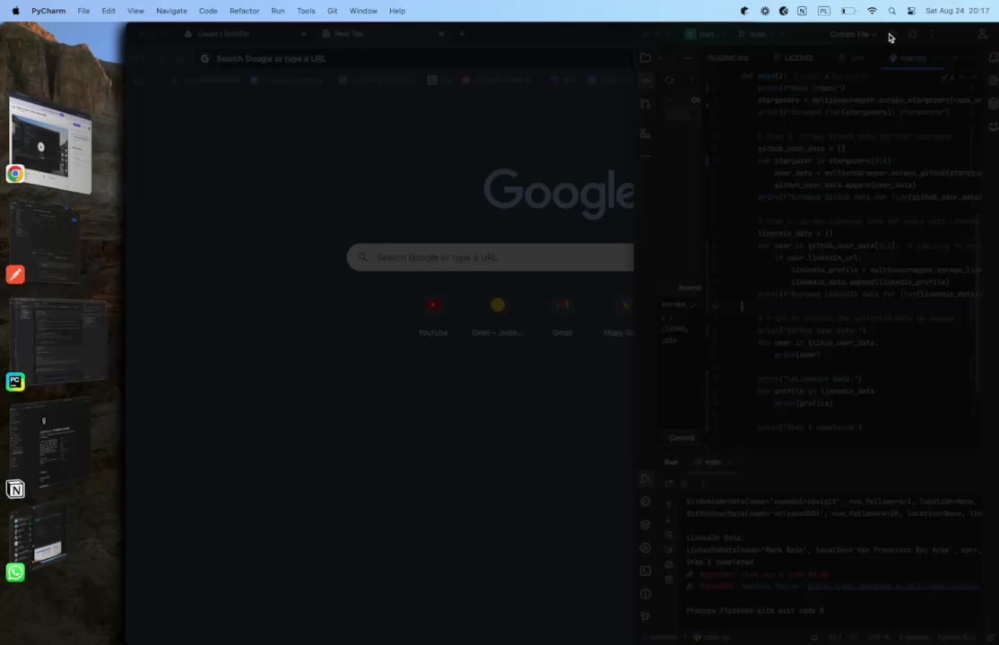
Task: Open the PyCharm application menu
Action: point(48,11)
